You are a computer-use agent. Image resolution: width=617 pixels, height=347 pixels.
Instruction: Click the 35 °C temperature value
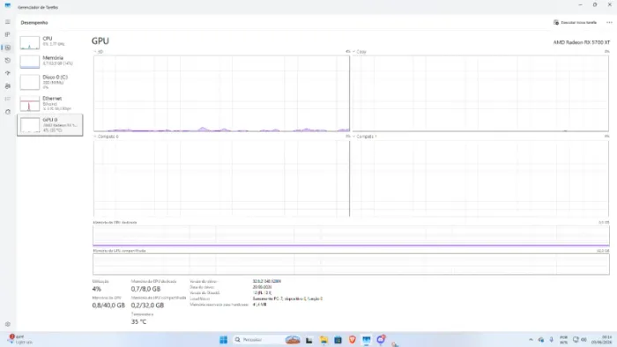point(138,321)
